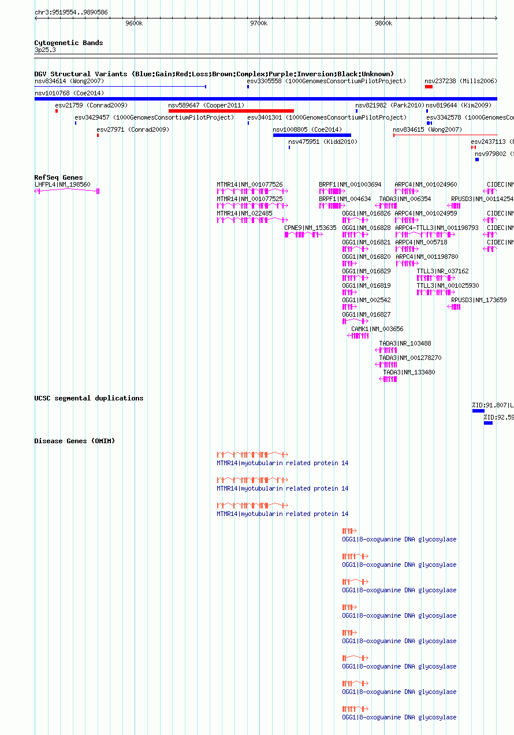Image resolution: width=514 pixels, height=735 pixels.
Task: Open the UCSC segmental duplications track title
Action: pyautogui.click(x=89, y=398)
